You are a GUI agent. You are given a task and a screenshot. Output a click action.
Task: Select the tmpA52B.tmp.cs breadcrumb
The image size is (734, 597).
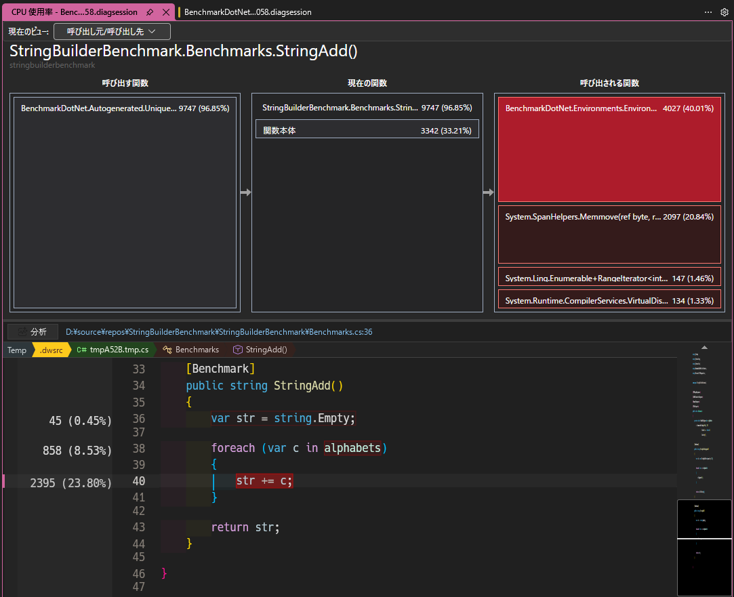point(119,350)
